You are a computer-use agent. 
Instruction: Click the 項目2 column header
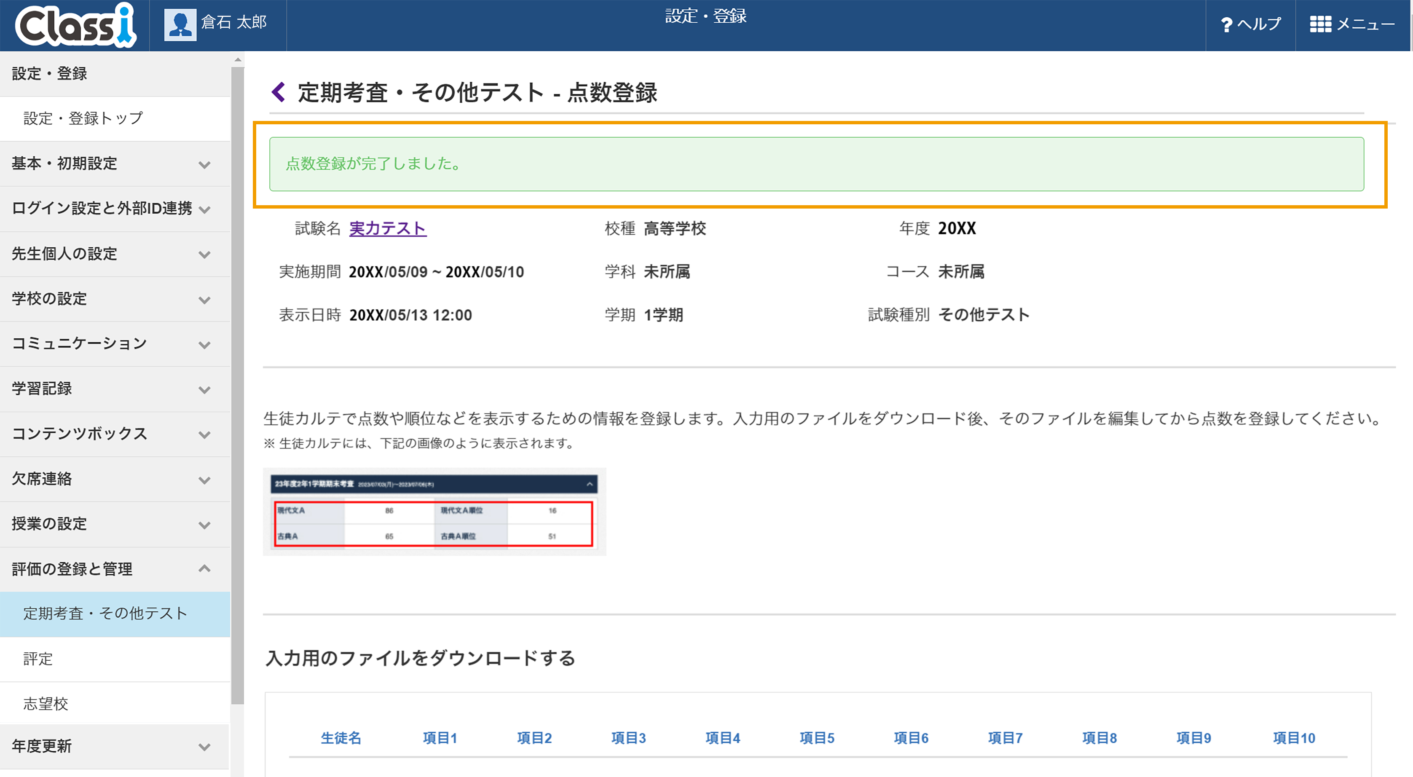coord(534,738)
